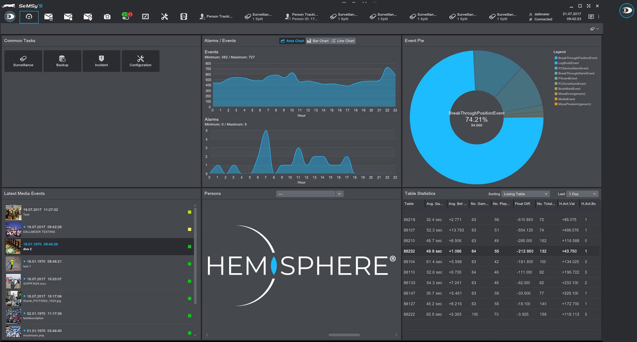Switch to Bar Chart view
This screenshot has height=342, width=637.
pos(318,41)
